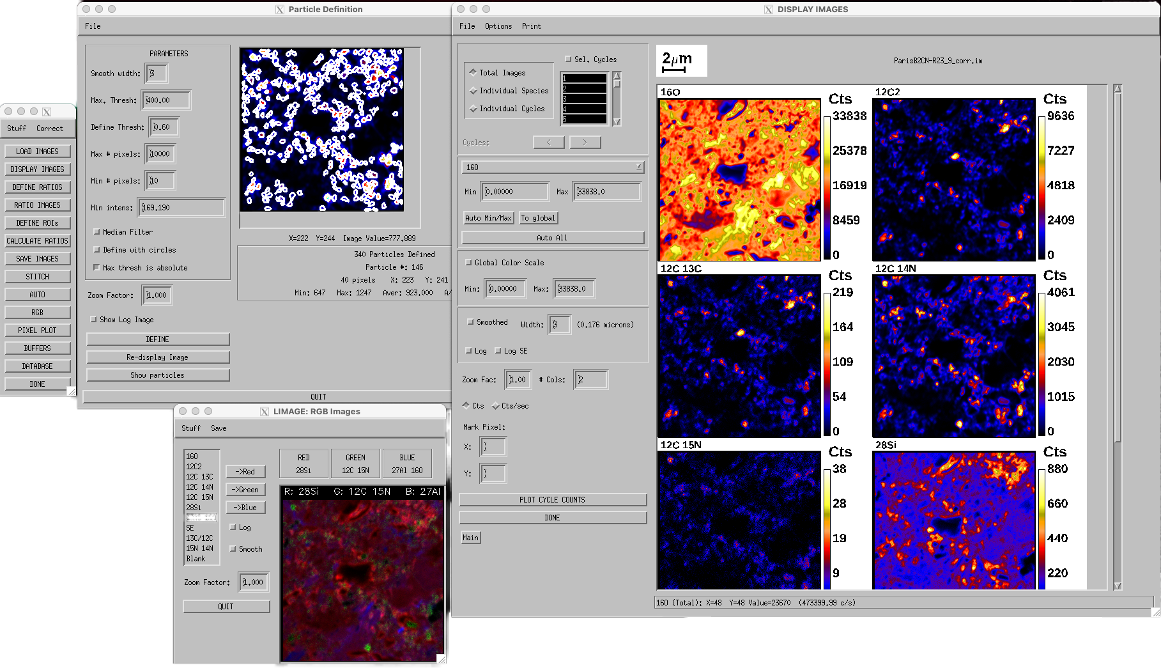
Task: Click scroll-up arrow of image panel scrollbar
Action: tap(1118, 89)
